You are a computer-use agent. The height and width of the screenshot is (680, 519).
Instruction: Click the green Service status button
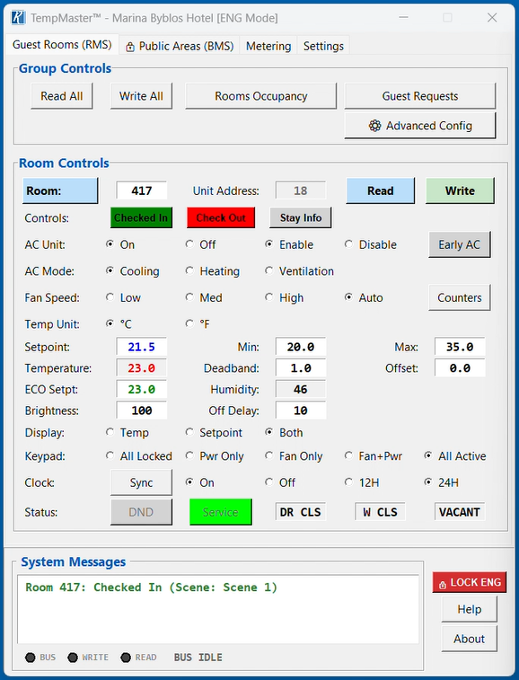click(221, 512)
